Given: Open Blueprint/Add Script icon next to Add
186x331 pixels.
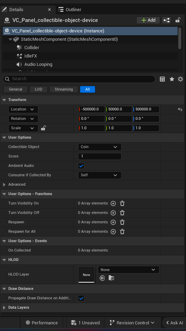Looking at the screenshot, I should (x=166, y=20).
